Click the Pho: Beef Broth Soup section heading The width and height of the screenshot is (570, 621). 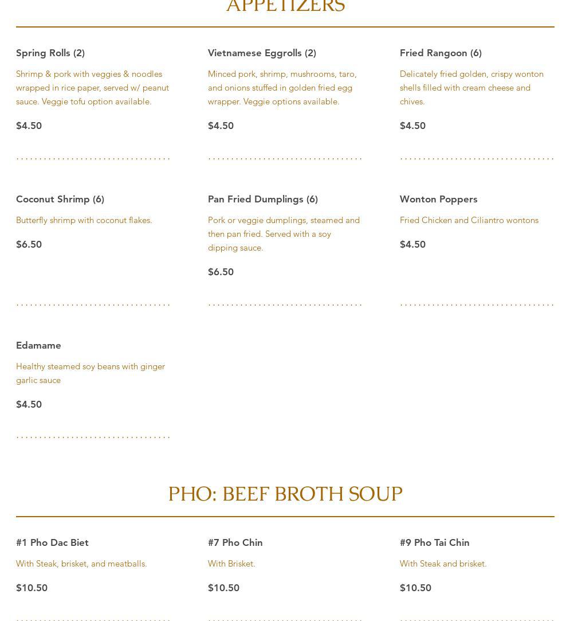pos(285,494)
